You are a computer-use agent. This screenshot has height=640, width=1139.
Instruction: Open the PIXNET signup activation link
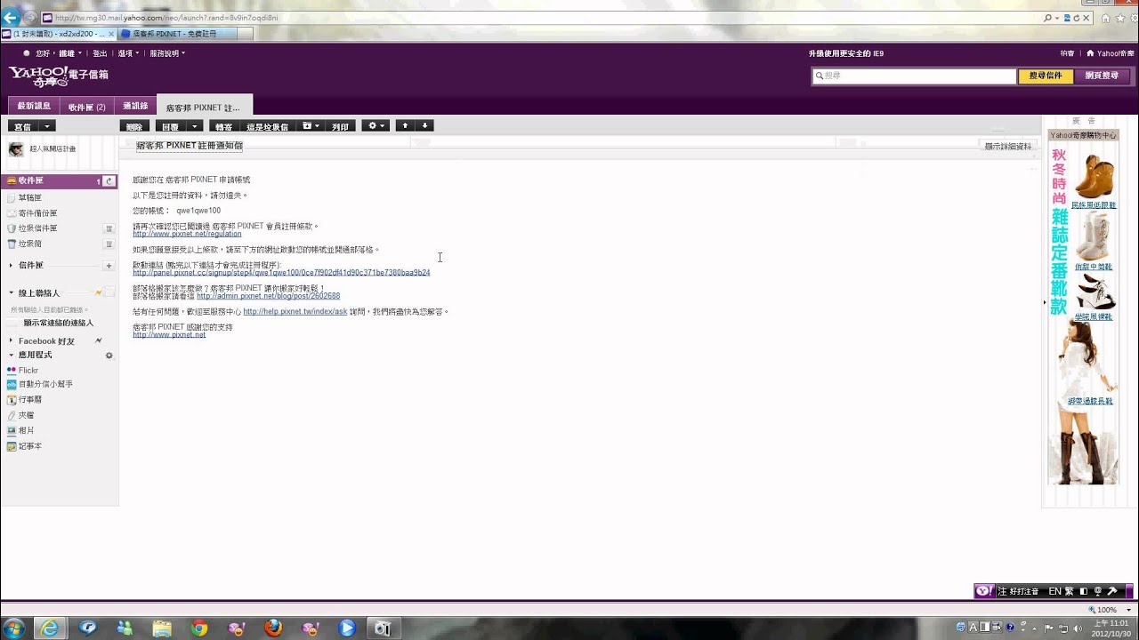click(x=281, y=273)
